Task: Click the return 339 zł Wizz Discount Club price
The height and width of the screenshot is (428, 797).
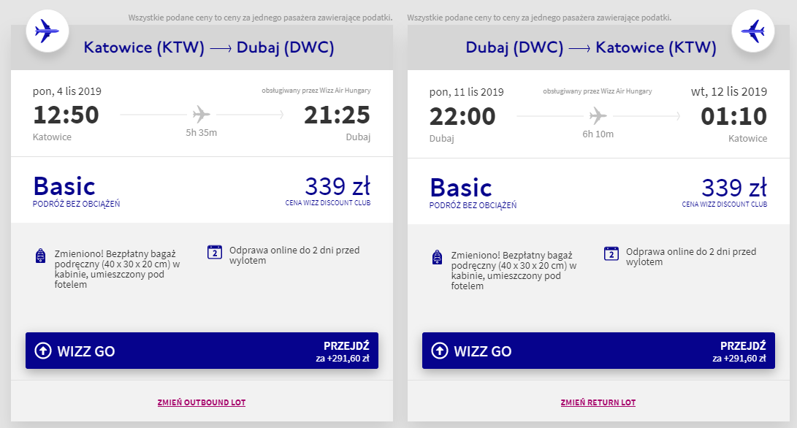Action: [734, 187]
